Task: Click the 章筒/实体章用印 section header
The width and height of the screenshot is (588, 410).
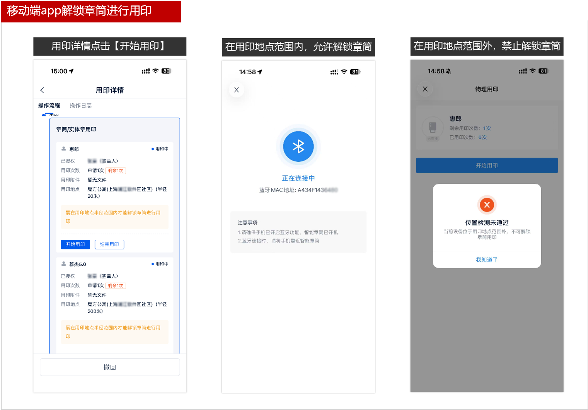Action: [x=76, y=130]
